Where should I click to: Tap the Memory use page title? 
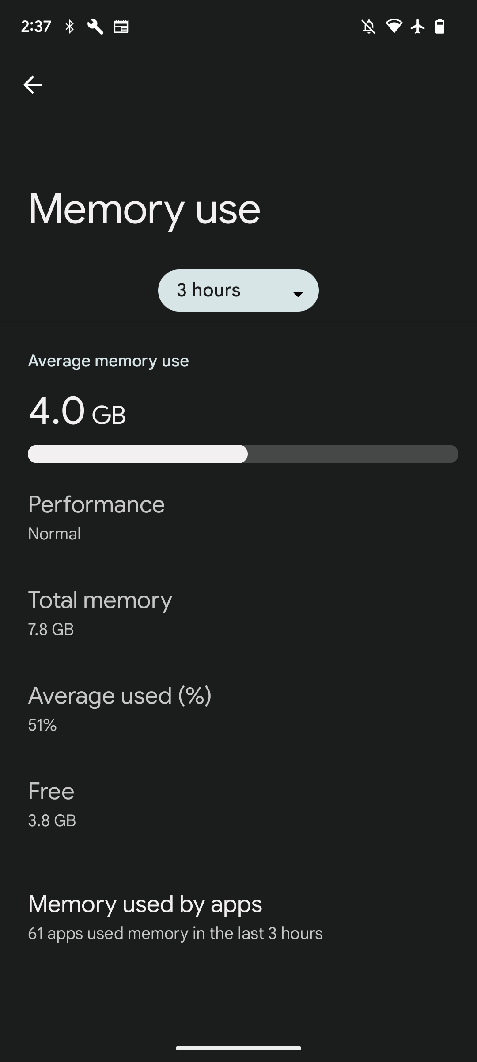[x=144, y=209]
